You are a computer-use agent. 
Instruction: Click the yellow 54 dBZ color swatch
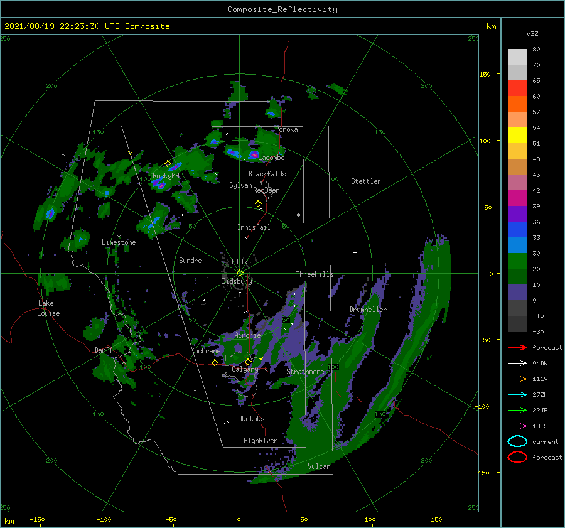[x=517, y=135]
